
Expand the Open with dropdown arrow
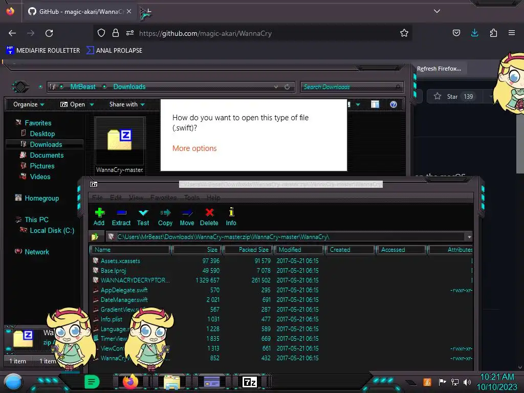click(92, 104)
